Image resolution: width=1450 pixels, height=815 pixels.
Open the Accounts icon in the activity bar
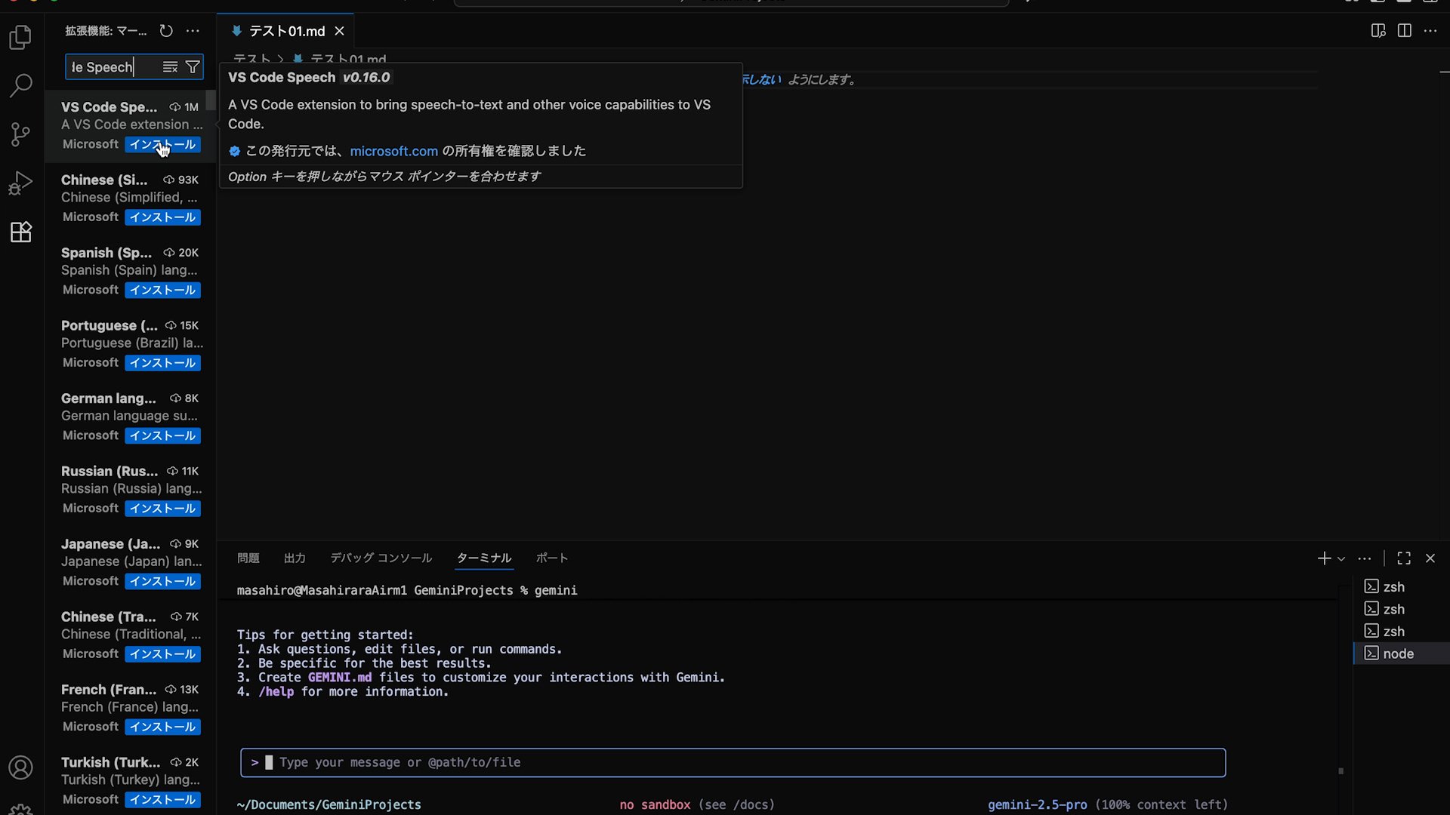pyautogui.click(x=20, y=767)
